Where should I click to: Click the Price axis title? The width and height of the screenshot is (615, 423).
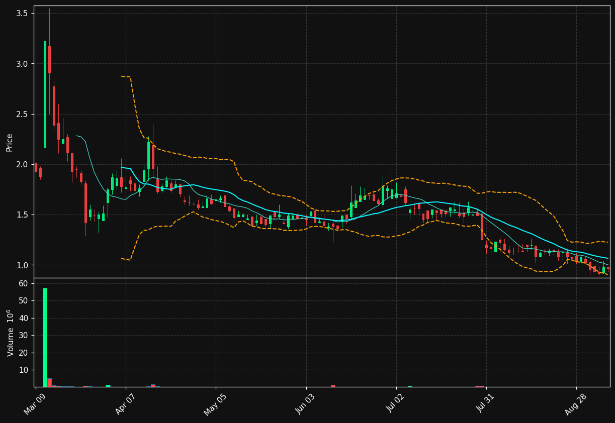coord(10,142)
